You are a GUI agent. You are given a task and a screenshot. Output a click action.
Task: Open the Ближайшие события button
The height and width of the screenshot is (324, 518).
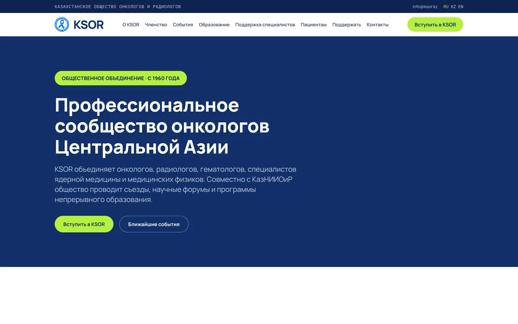click(x=154, y=224)
